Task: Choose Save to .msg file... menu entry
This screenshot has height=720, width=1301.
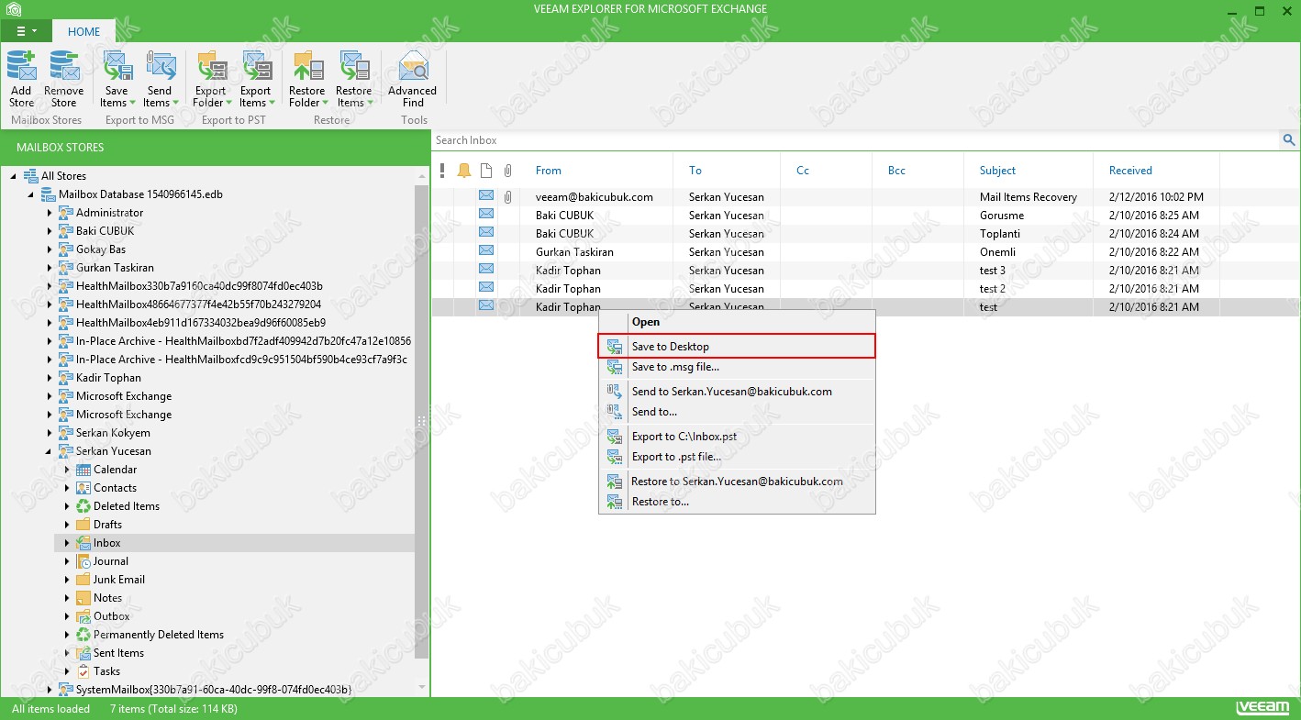Action: point(738,367)
